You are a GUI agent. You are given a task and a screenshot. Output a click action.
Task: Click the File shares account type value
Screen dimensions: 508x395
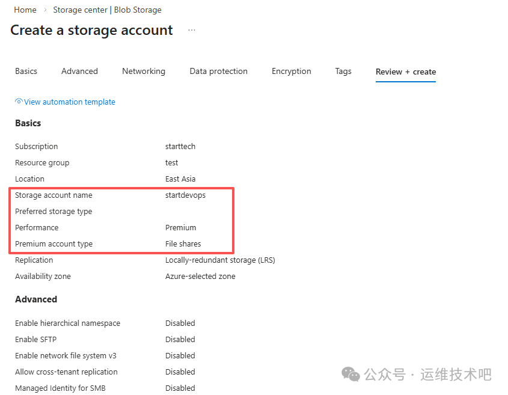(x=183, y=244)
